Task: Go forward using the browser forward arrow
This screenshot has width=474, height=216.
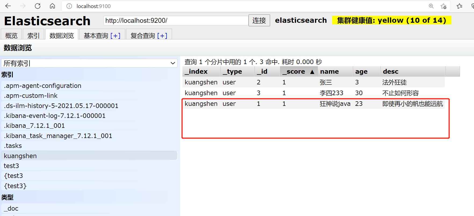Action: tap(23, 6)
